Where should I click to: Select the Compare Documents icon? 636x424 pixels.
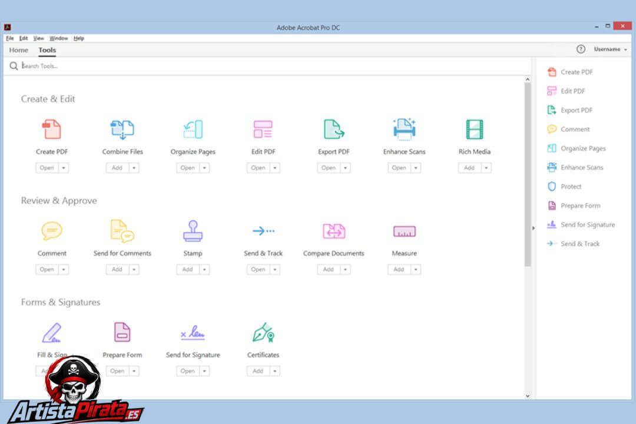pos(334,231)
